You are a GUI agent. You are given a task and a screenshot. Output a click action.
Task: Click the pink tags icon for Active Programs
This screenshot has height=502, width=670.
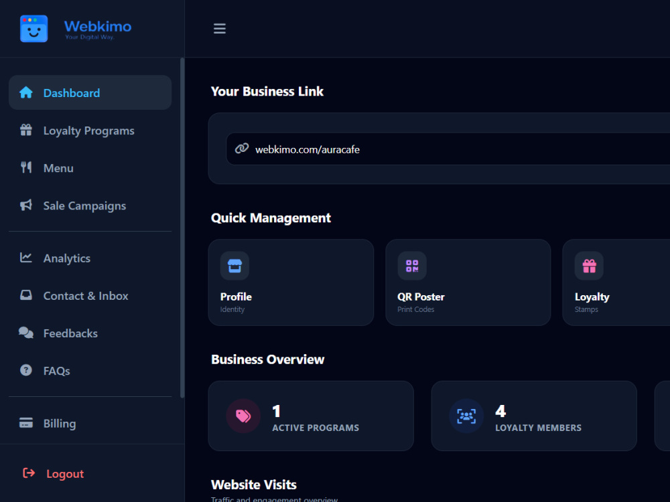243,416
